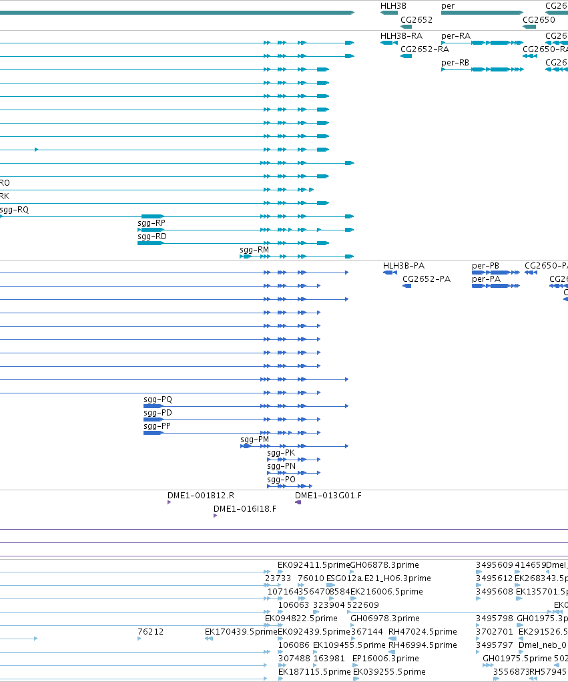Image resolution: width=568 pixels, height=682 pixels.
Task: Choose the sgg-PM protein label
Action: coord(255,440)
